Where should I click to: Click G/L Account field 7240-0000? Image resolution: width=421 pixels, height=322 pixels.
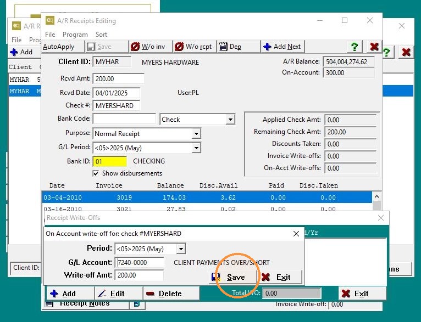[x=140, y=263]
